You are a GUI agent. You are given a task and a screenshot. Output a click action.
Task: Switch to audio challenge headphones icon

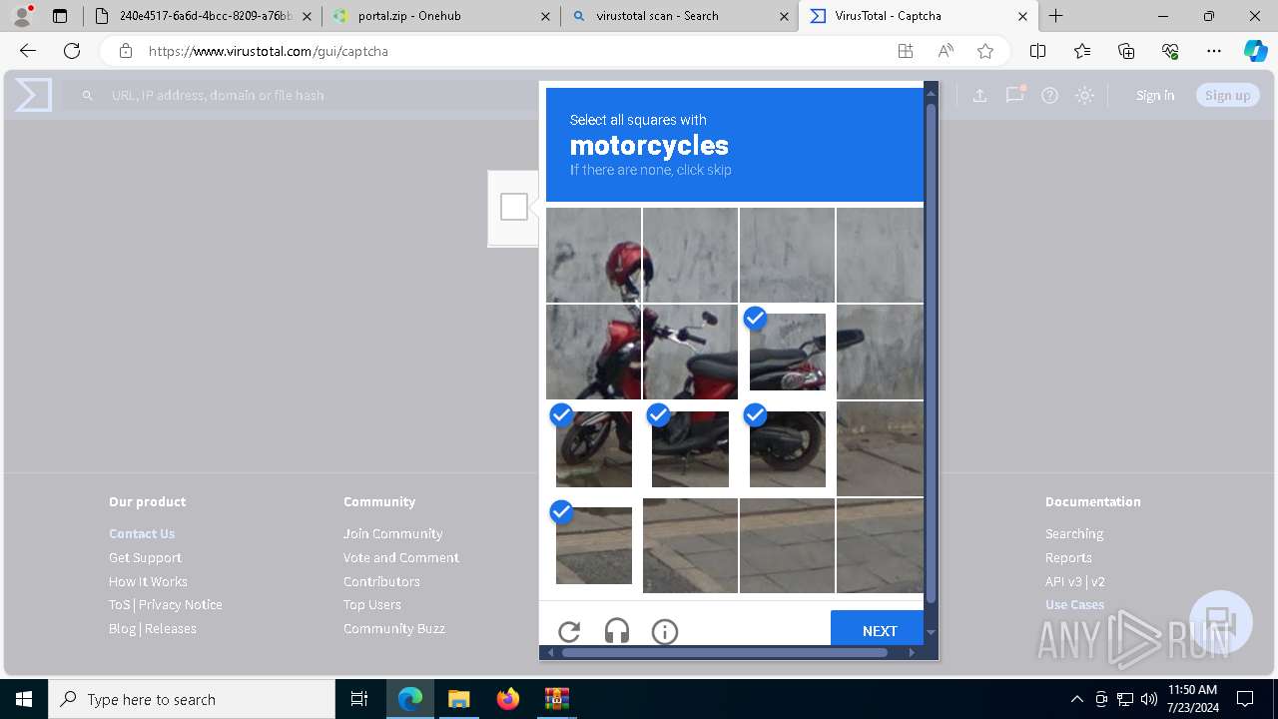pos(617,631)
